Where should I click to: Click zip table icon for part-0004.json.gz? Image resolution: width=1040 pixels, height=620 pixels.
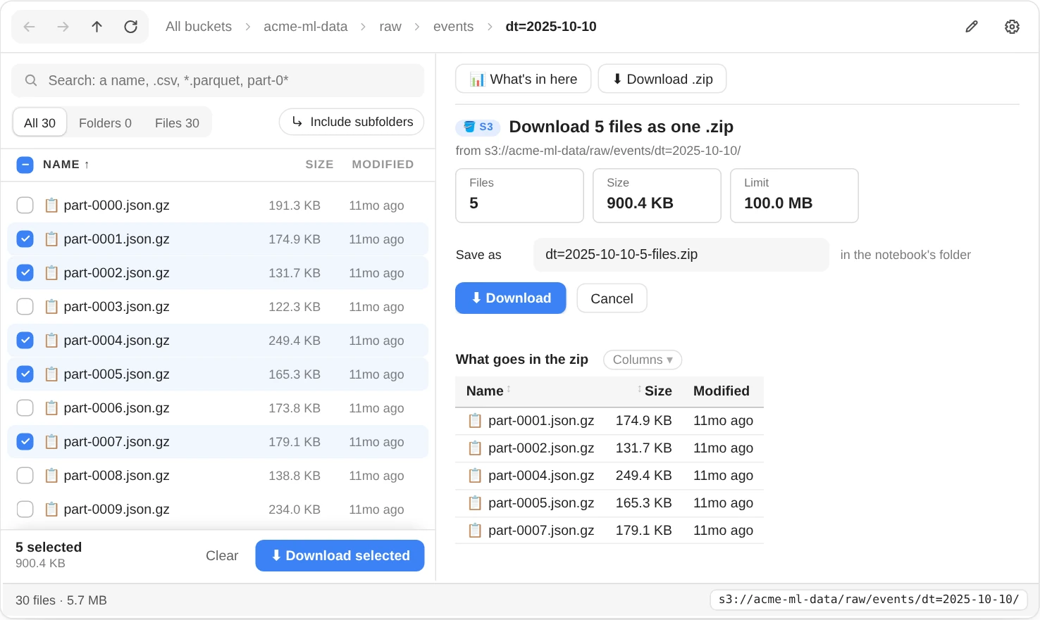click(x=476, y=476)
